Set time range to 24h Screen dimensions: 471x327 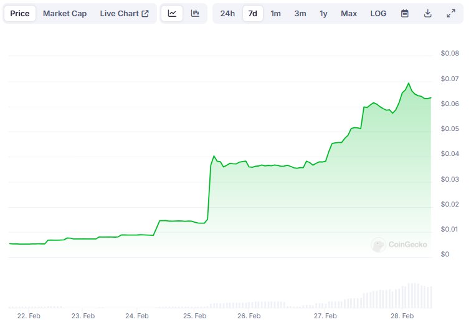point(227,14)
